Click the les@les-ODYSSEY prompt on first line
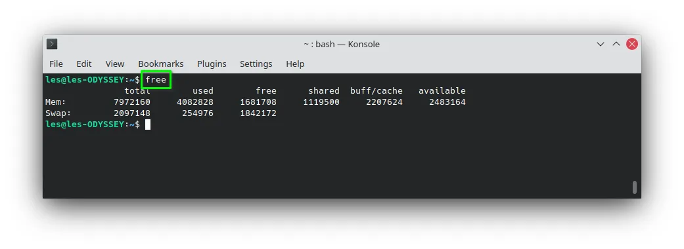This screenshot has width=684, height=249. 85,80
